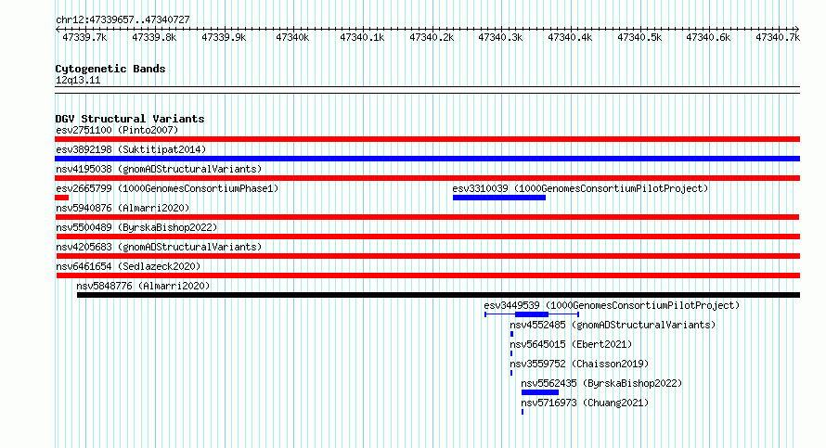826x448 pixels.
Task: Select the red bar under nsv4205683
Action: 428,256
